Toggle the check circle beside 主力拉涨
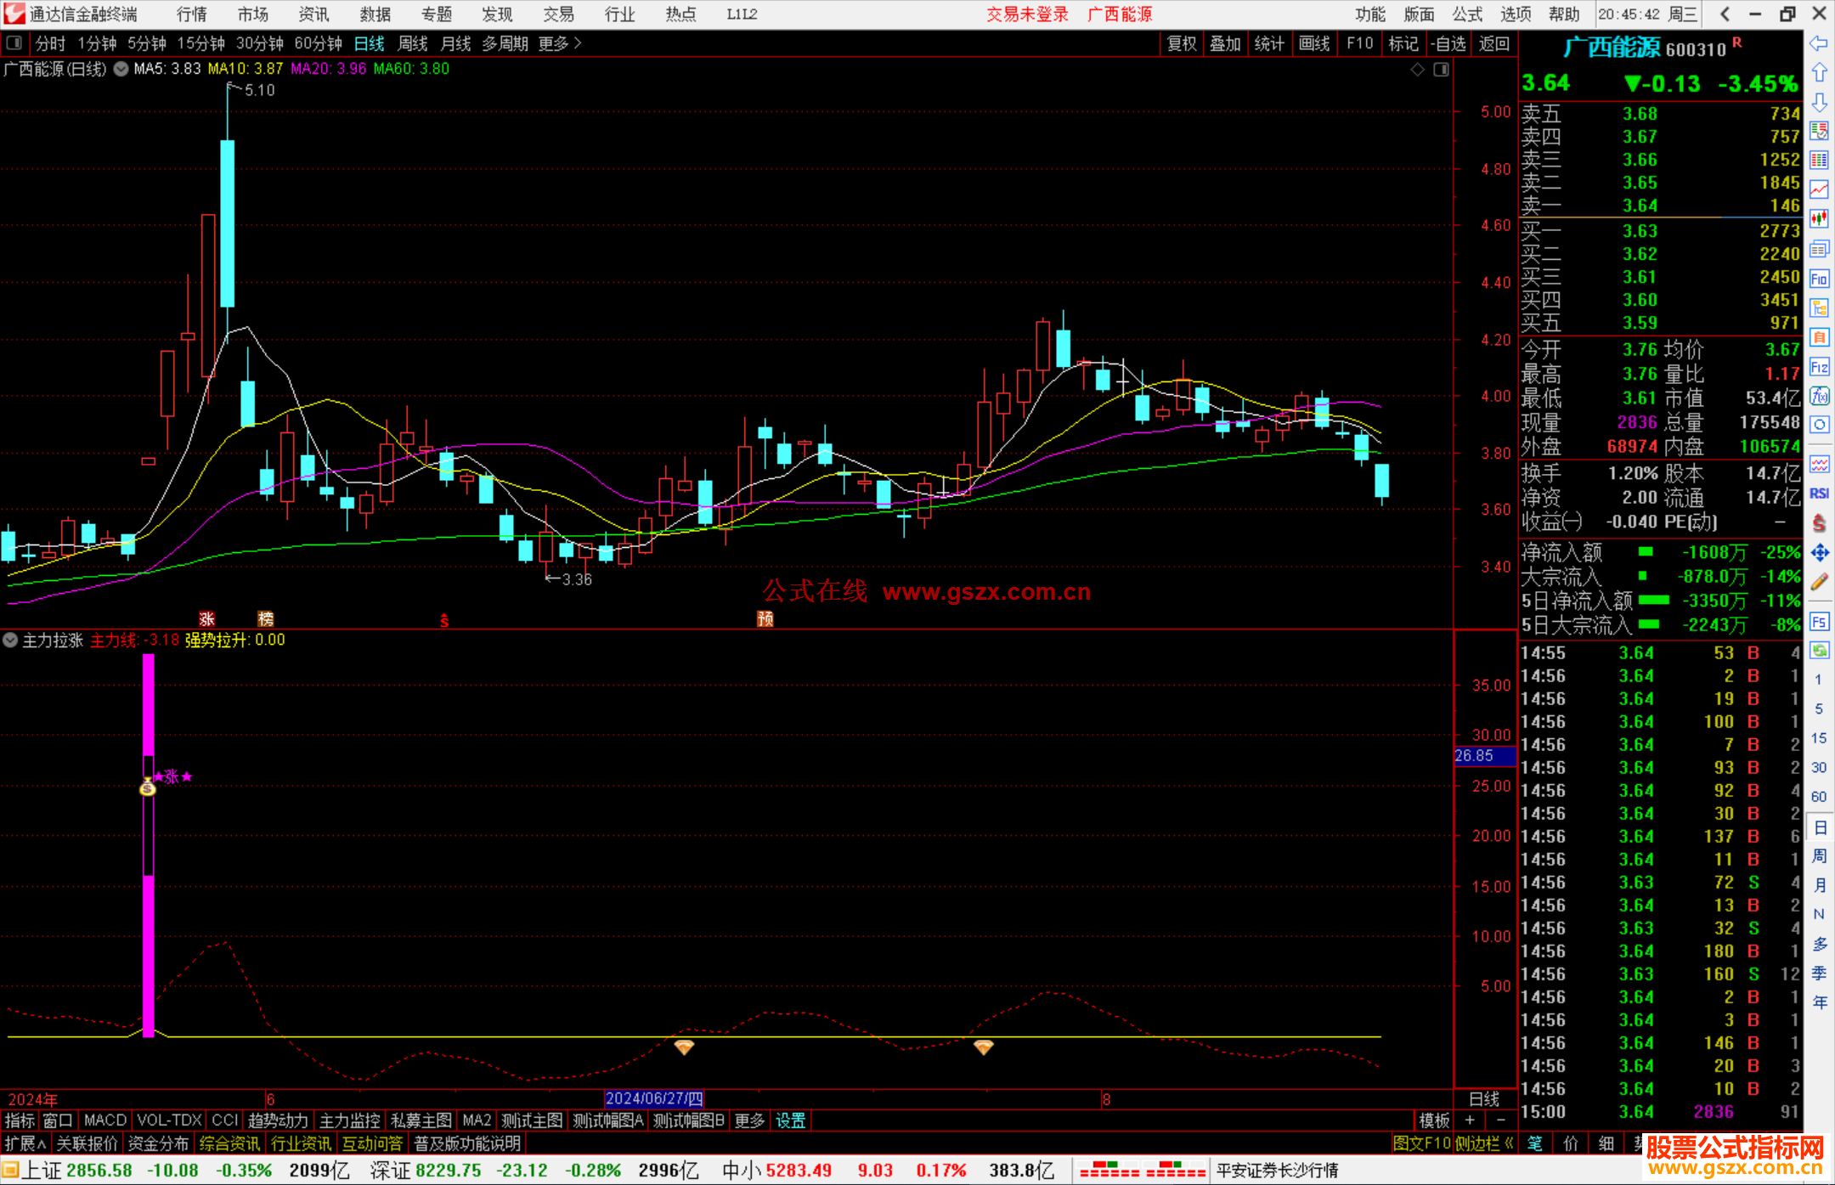 10,640
